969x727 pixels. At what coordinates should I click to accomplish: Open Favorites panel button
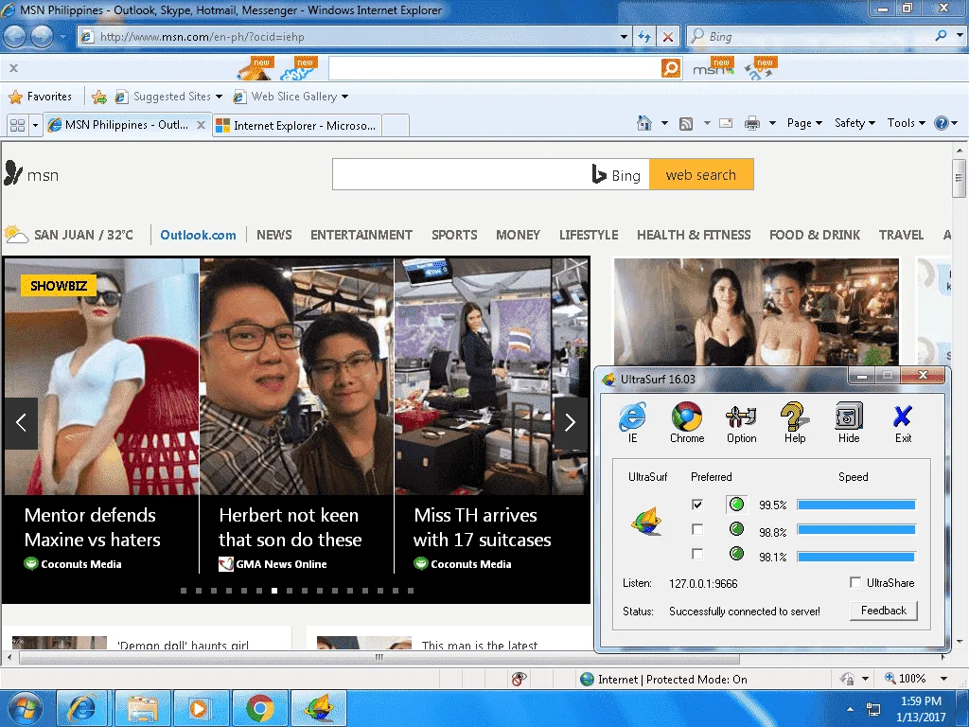coord(40,97)
